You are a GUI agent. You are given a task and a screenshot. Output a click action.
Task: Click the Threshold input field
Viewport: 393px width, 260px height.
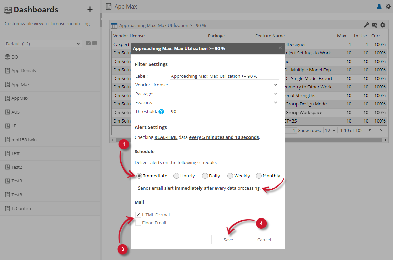point(225,111)
